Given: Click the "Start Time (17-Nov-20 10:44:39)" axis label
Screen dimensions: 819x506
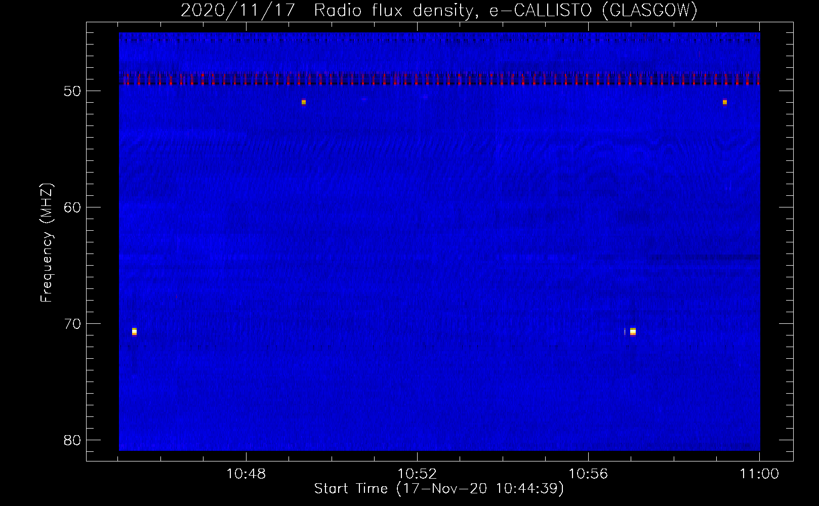Looking at the screenshot, I should [x=439, y=489].
